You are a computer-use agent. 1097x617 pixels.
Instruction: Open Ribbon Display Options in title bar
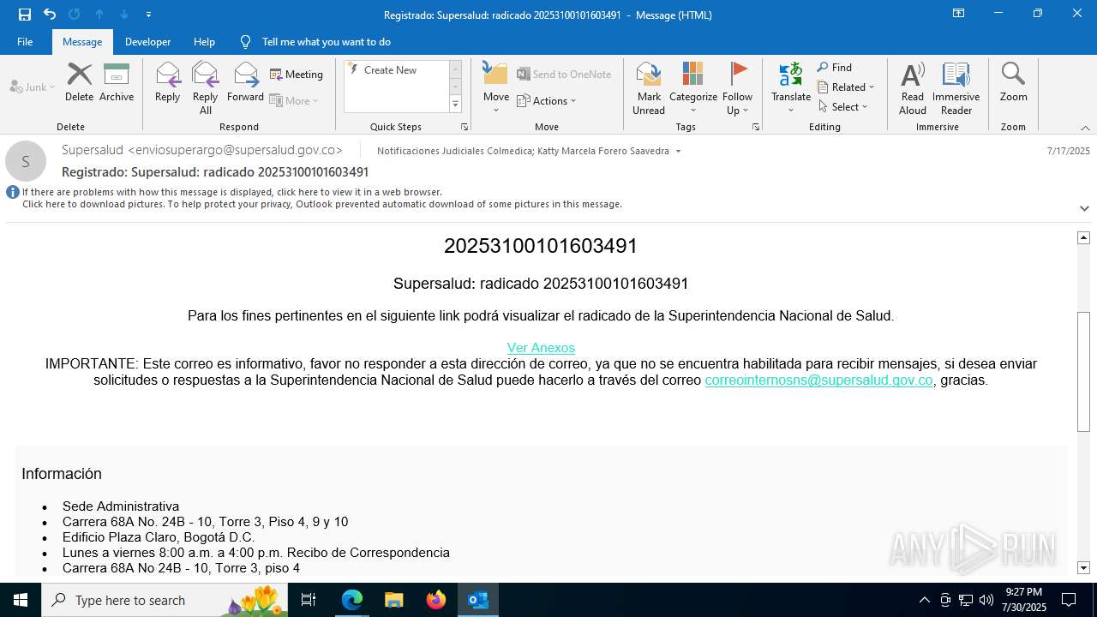[959, 14]
